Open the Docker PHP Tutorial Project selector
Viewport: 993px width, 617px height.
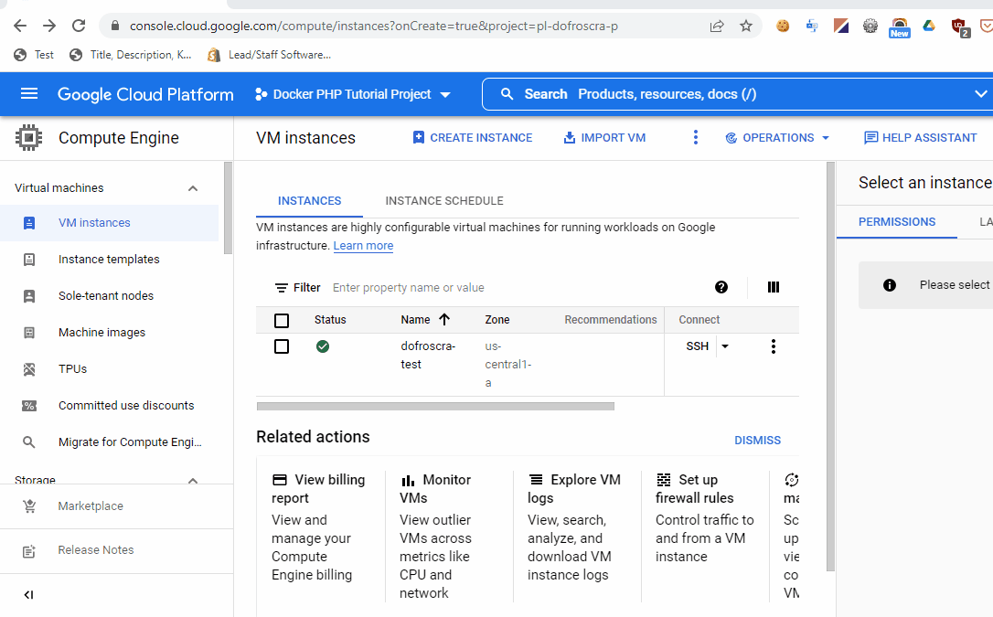pyautogui.click(x=353, y=94)
